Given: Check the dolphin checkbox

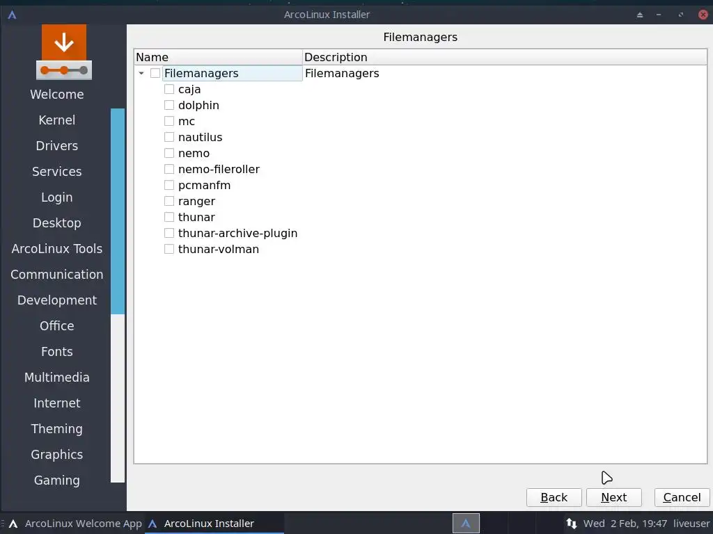Looking at the screenshot, I should tap(169, 105).
